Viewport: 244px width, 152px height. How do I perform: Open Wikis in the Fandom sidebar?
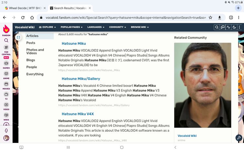(6, 117)
